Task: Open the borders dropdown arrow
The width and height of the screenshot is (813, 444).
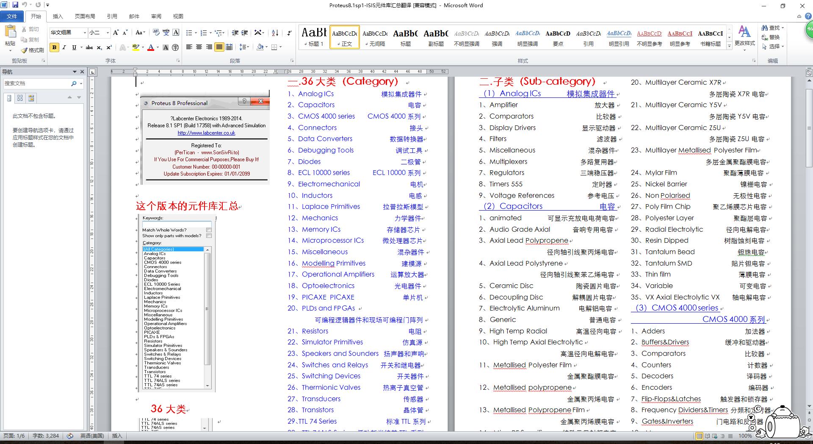Action: pos(280,47)
